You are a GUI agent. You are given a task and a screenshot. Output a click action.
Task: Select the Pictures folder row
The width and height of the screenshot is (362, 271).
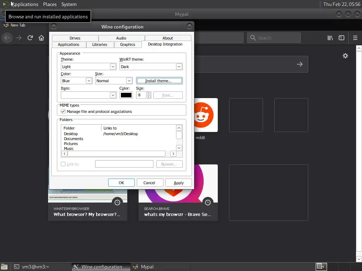click(x=119, y=144)
